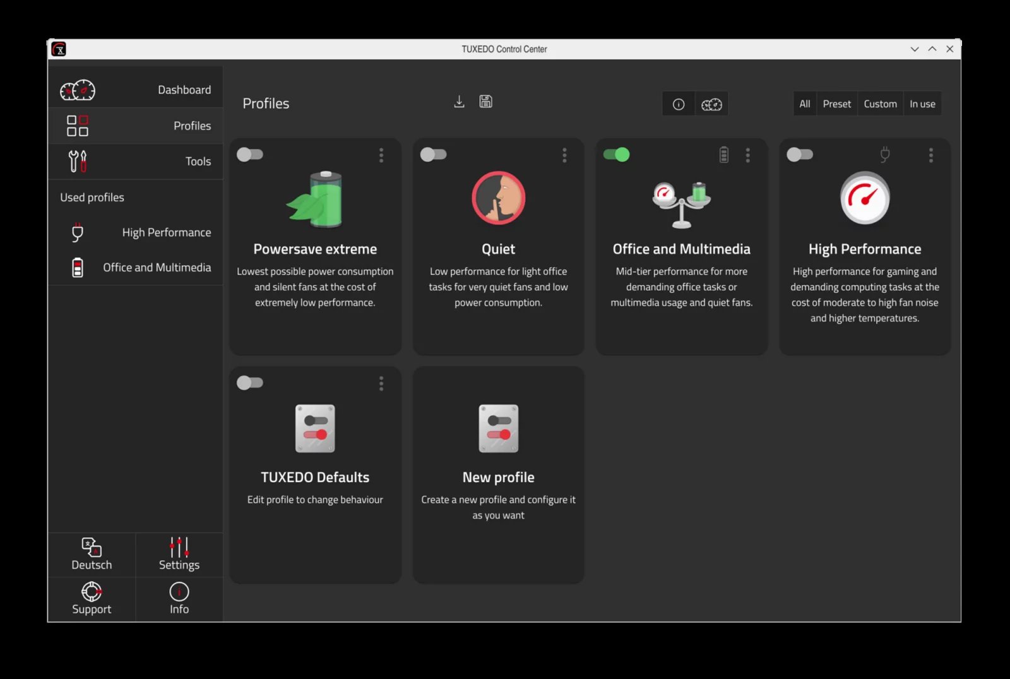Click the plug icon beside High Performance in Used profiles
The image size is (1010, 679).
(x=77, y=232)
